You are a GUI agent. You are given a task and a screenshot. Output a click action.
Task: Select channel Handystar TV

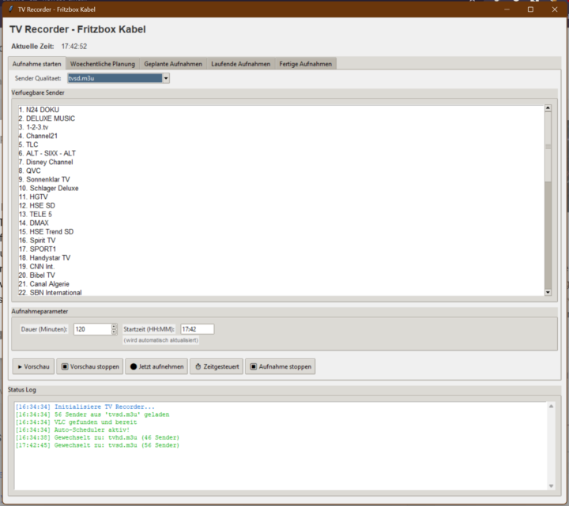click(x=44, y=257)
